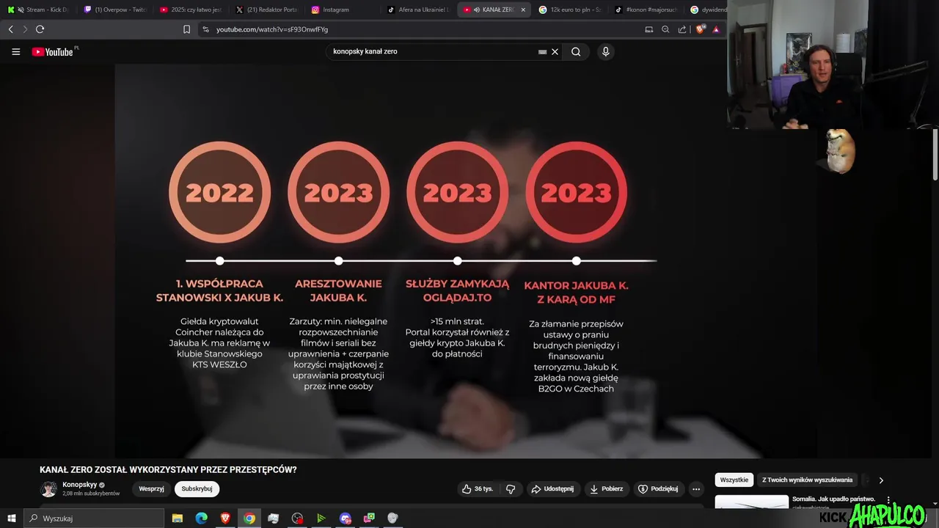
Task: Click the cast/picture-in-picture icon in address bar
Action: tap(648, 29)
